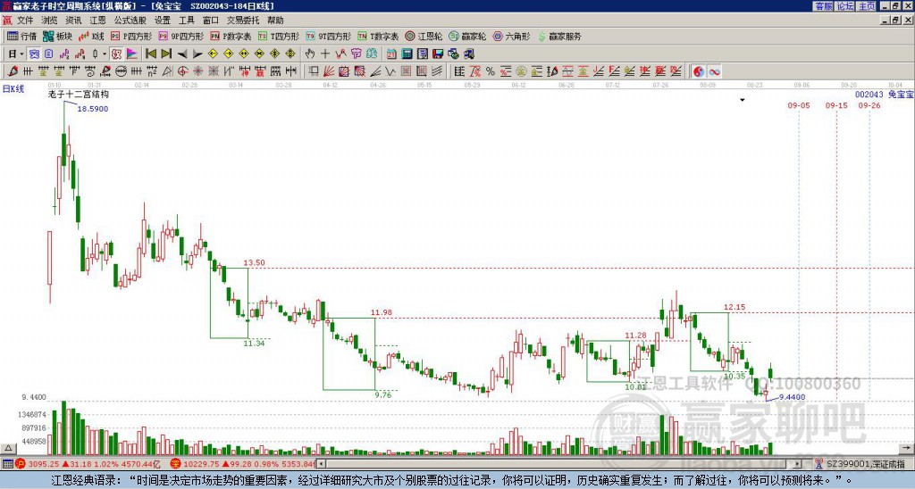915x489 pixels.
Task: Click the 客服 button in title bar
Action: [824, 6]
